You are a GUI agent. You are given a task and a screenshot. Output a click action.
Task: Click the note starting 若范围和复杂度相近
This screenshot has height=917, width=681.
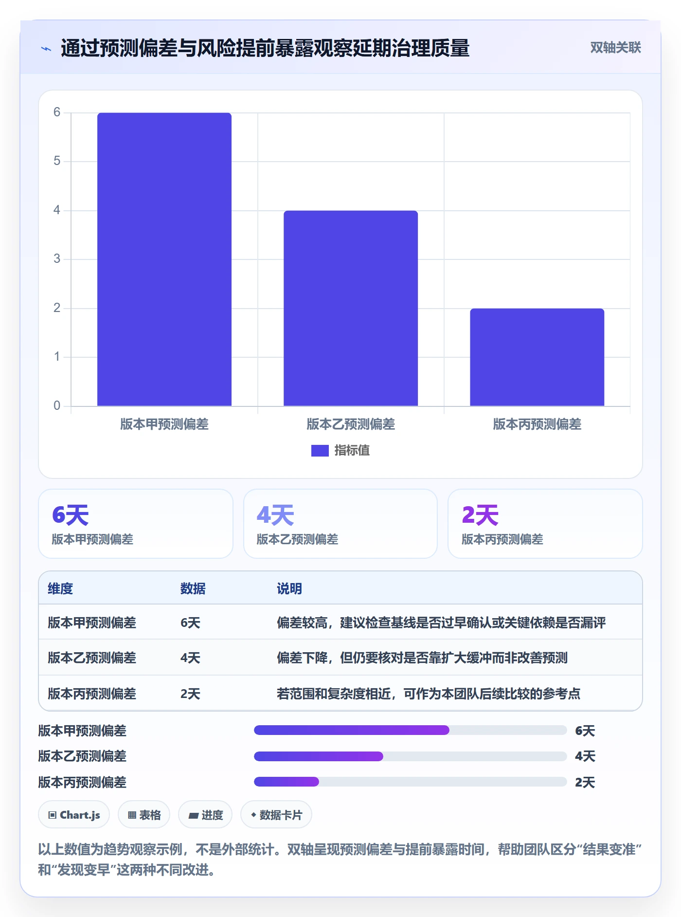point(429,694)
